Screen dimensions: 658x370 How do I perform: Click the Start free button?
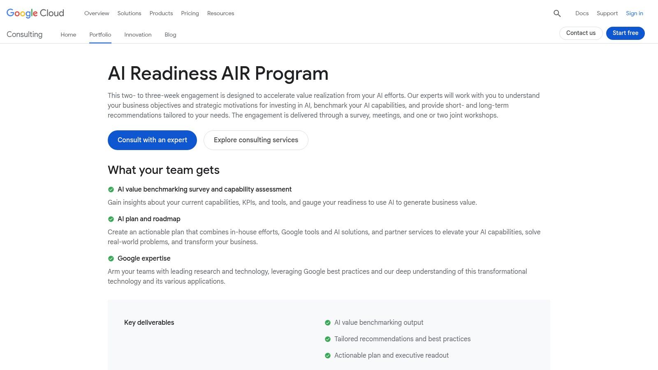tap(626, 33)
